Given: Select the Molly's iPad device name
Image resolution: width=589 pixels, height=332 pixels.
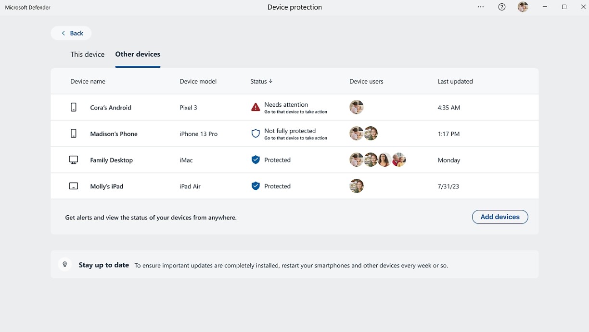Looking at the screenshot, I should (107, 186).
